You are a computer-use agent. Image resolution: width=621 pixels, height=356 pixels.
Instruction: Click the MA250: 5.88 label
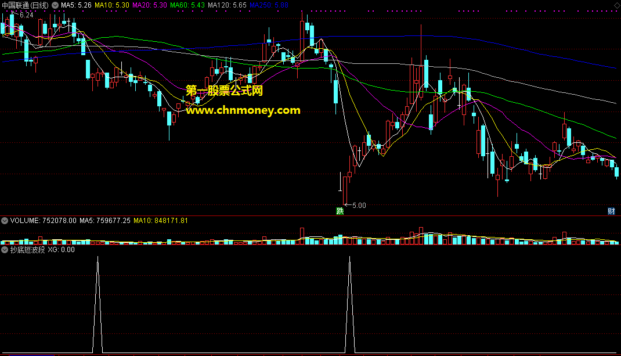(269, 5)
